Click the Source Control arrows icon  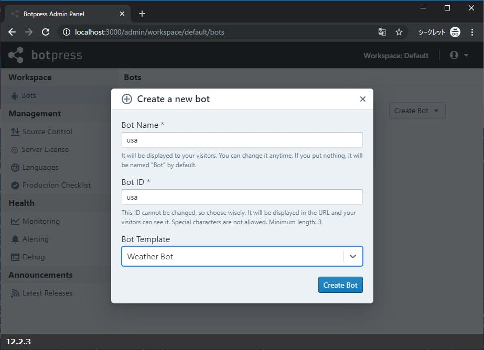tap(15, 132)
